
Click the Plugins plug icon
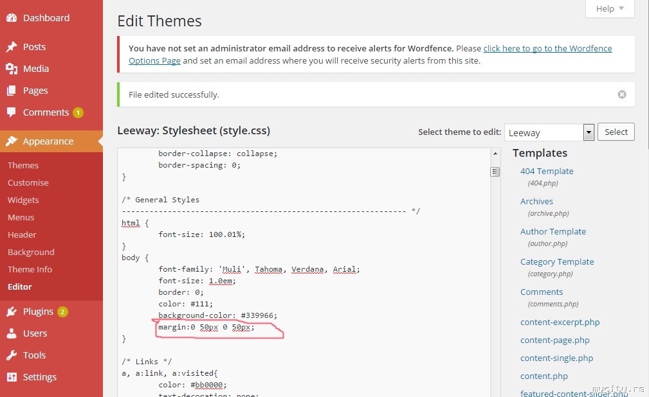click(12, 312)
